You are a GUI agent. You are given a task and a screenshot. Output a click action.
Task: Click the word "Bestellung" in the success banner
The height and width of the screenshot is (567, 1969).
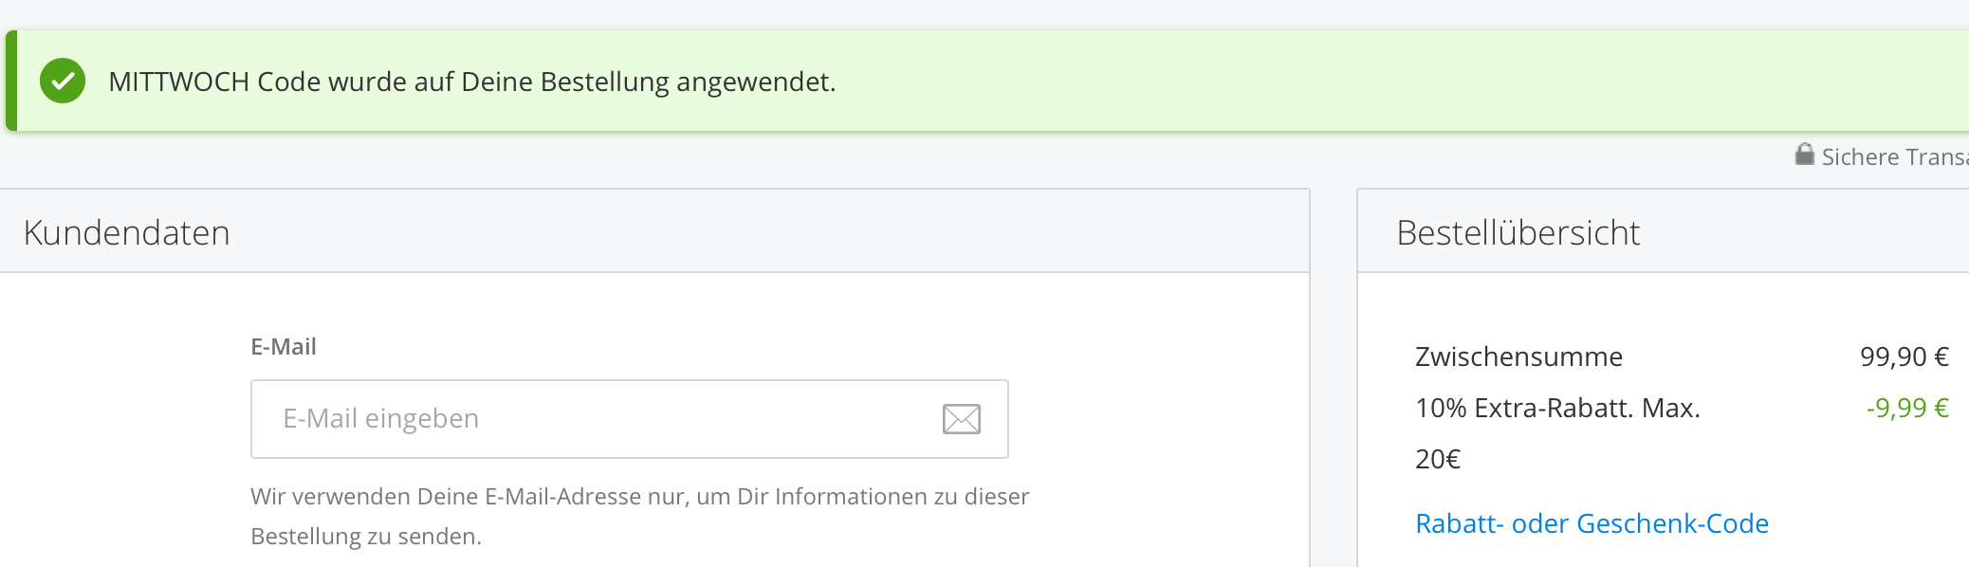point(604,82)
